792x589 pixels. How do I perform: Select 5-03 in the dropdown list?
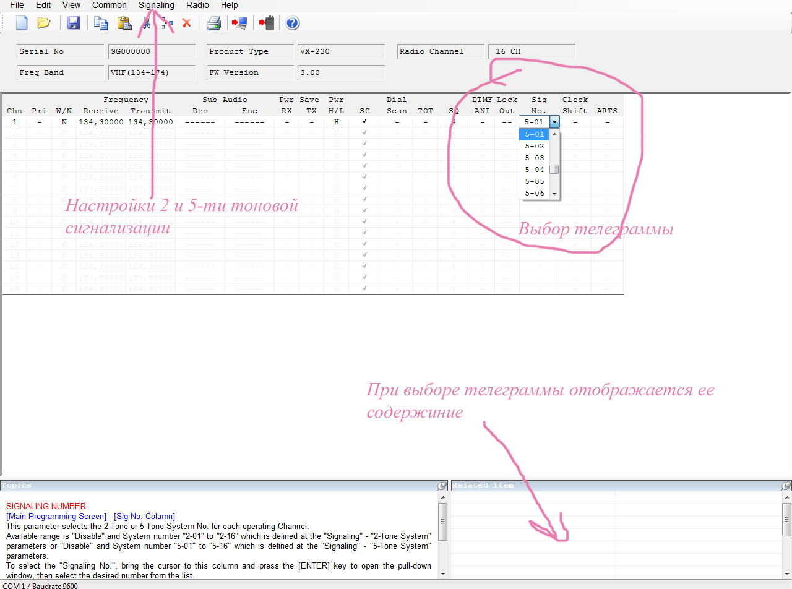pos(535,158)
